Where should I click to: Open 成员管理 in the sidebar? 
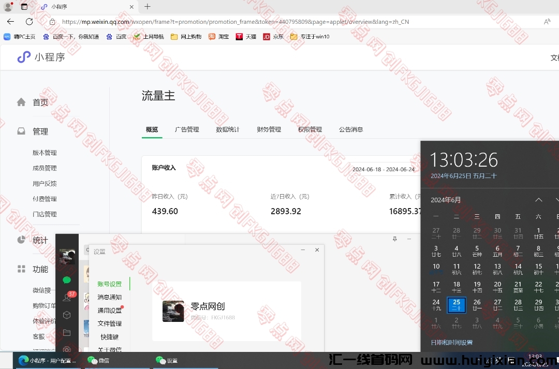click(x=45, y=168)
